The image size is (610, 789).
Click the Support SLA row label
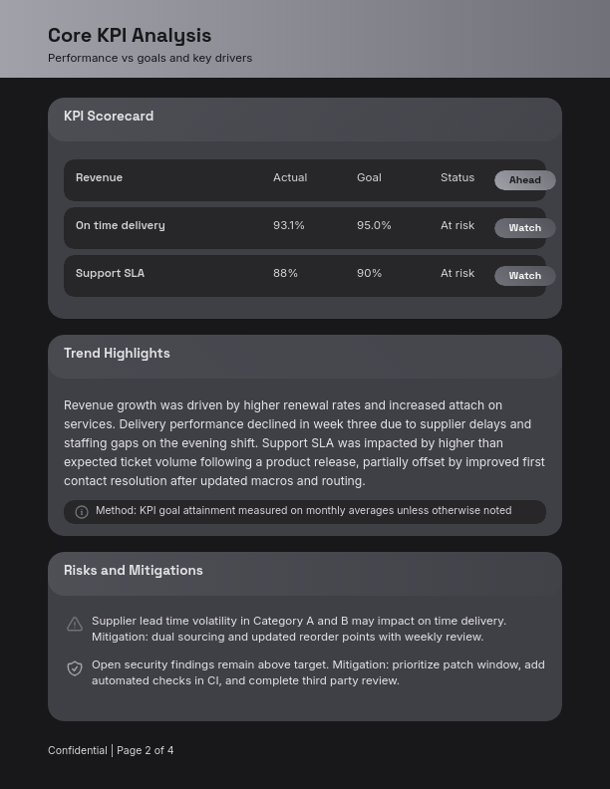pyautogui.click(x=110, y=274)
